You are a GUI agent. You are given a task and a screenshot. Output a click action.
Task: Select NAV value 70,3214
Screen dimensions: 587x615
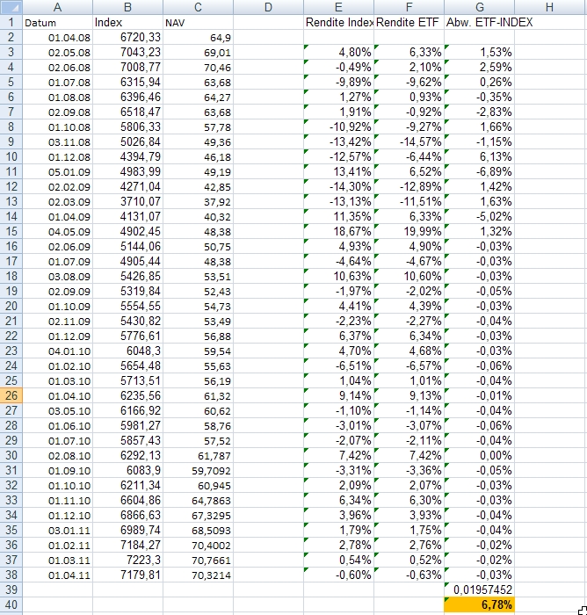pos(198,575)
